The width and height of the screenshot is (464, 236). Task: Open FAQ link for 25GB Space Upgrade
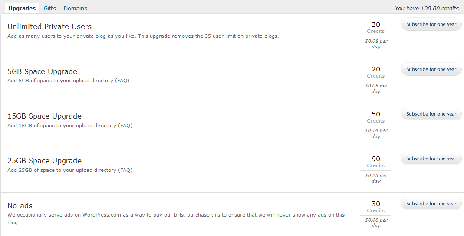[x=125, y=170]
